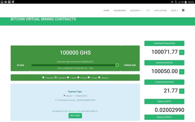The height and width of the screenshot is (122, 195).
Task: Click the Bitcoin Virtual Mining Contracts heading
Action: (x=43, y=19)
